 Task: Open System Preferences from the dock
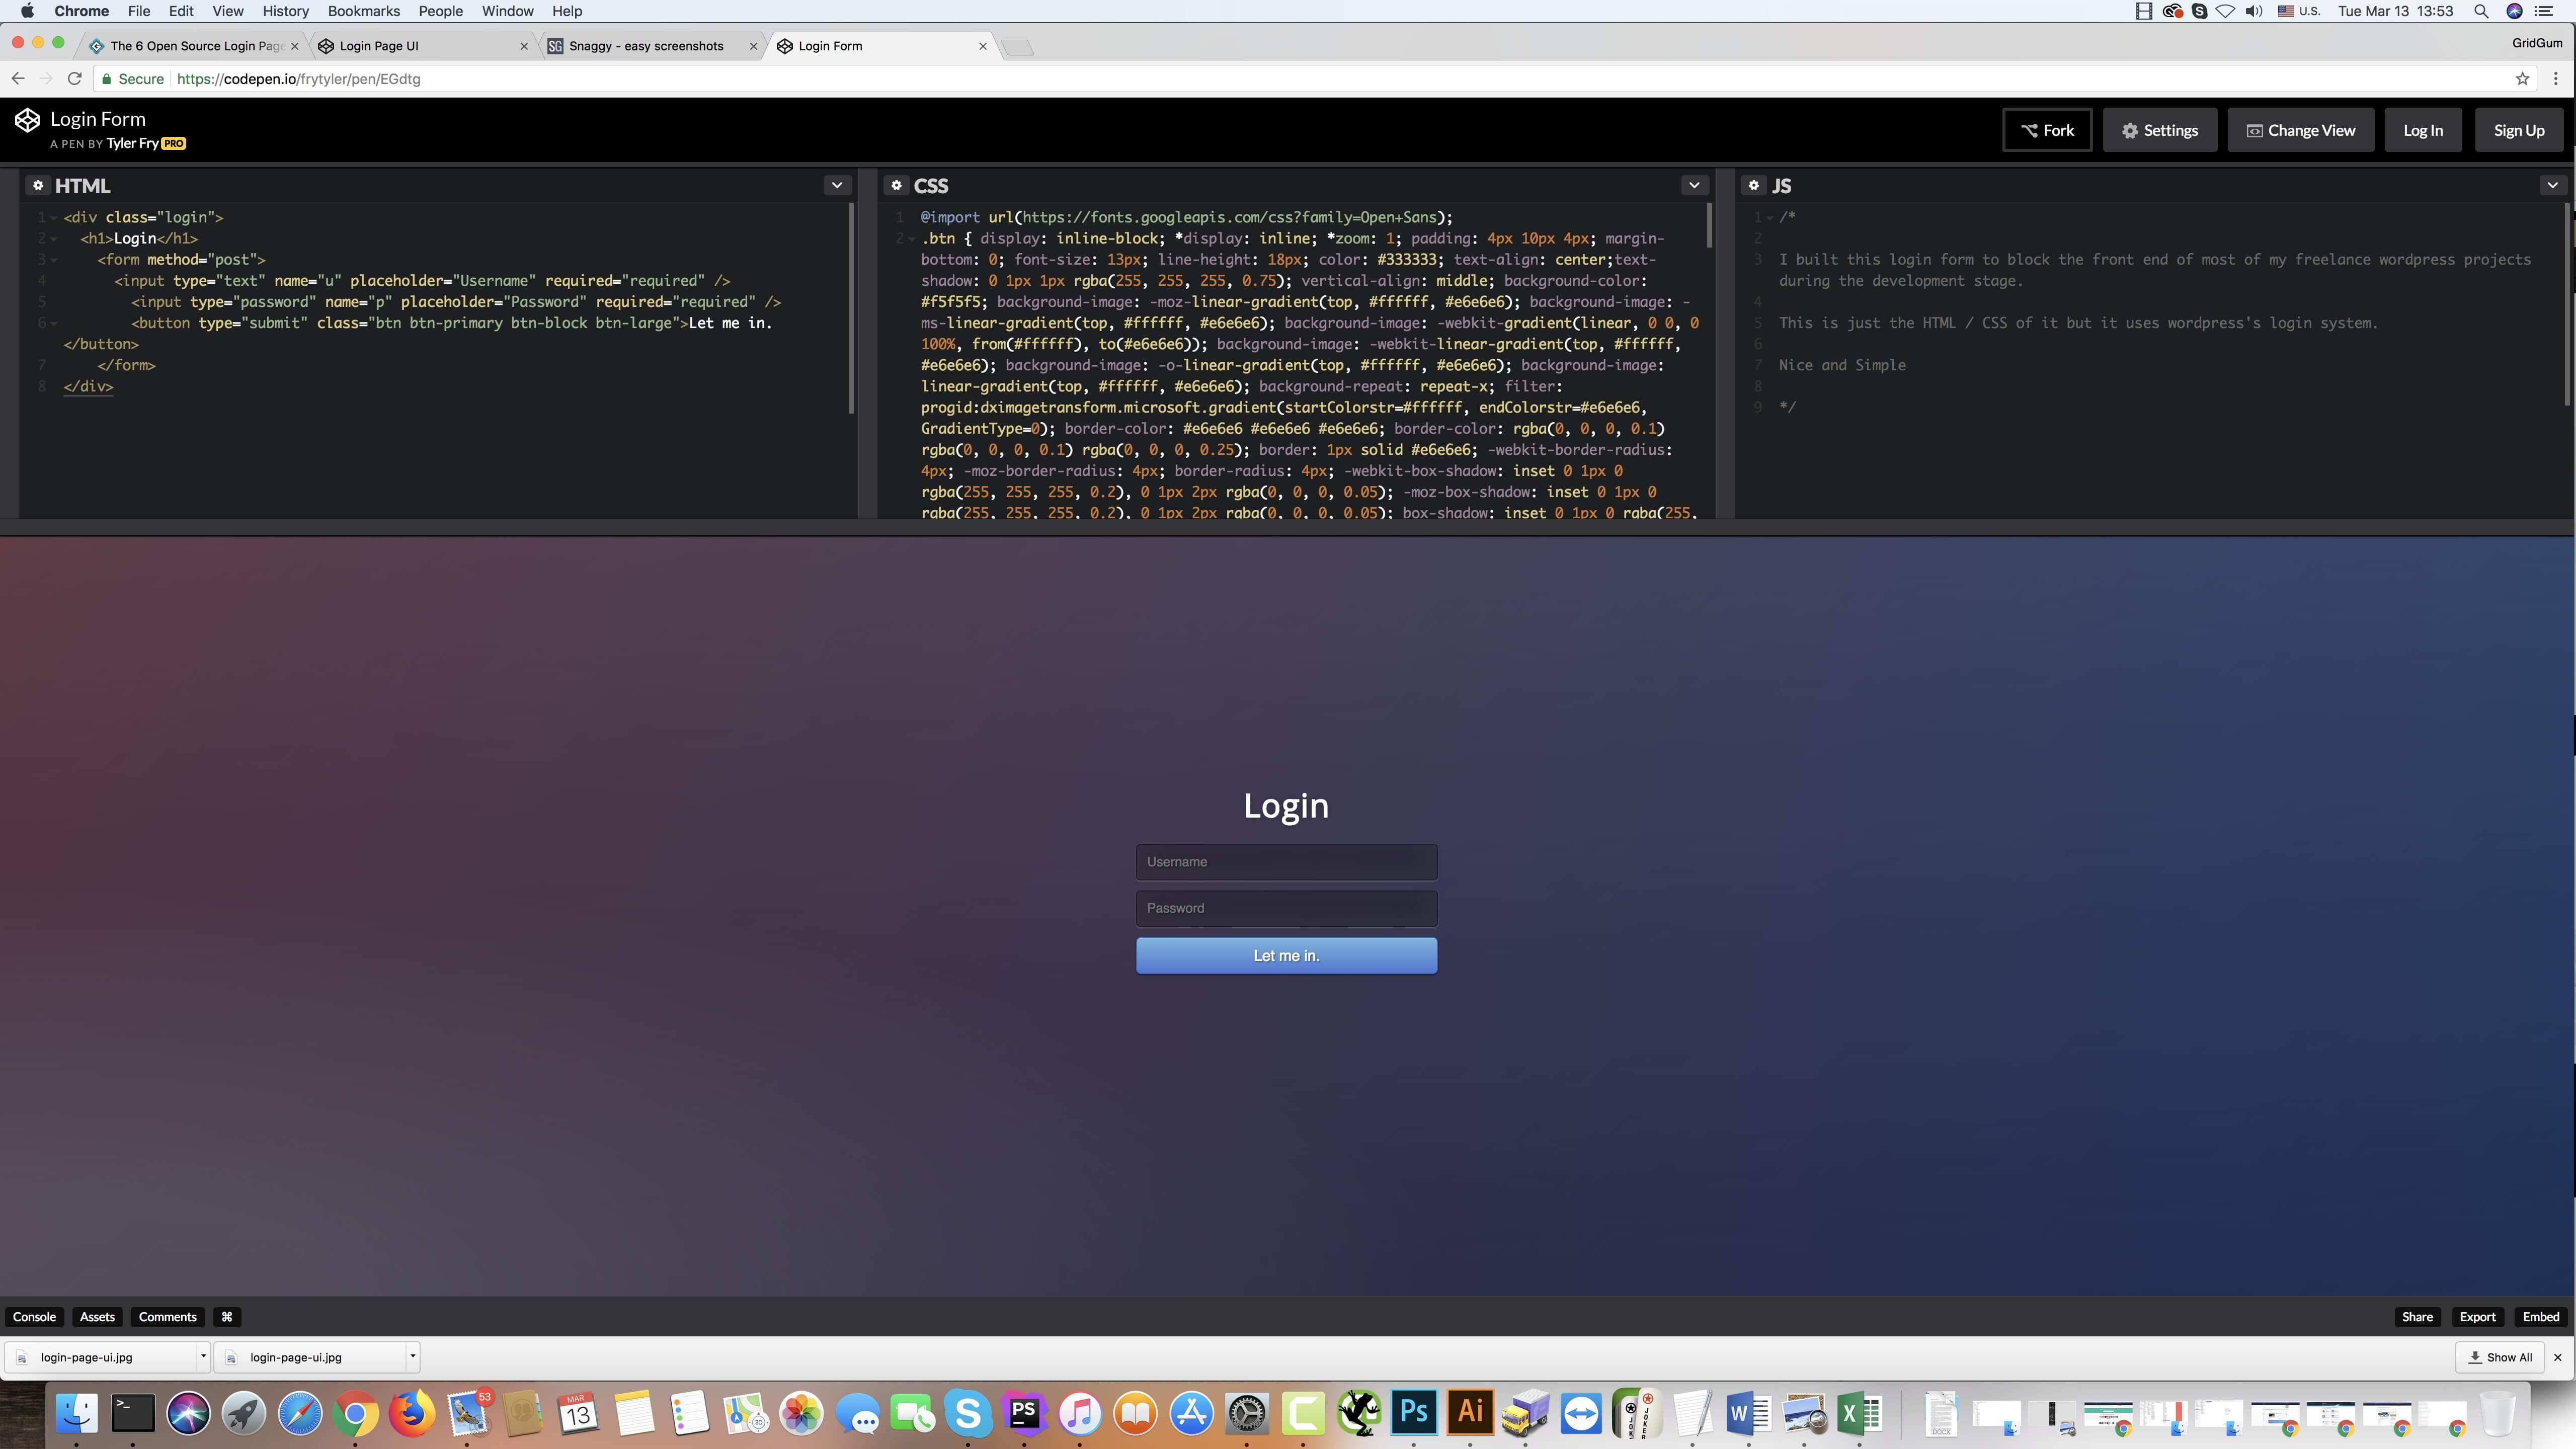click(x=1247, y=1413)
